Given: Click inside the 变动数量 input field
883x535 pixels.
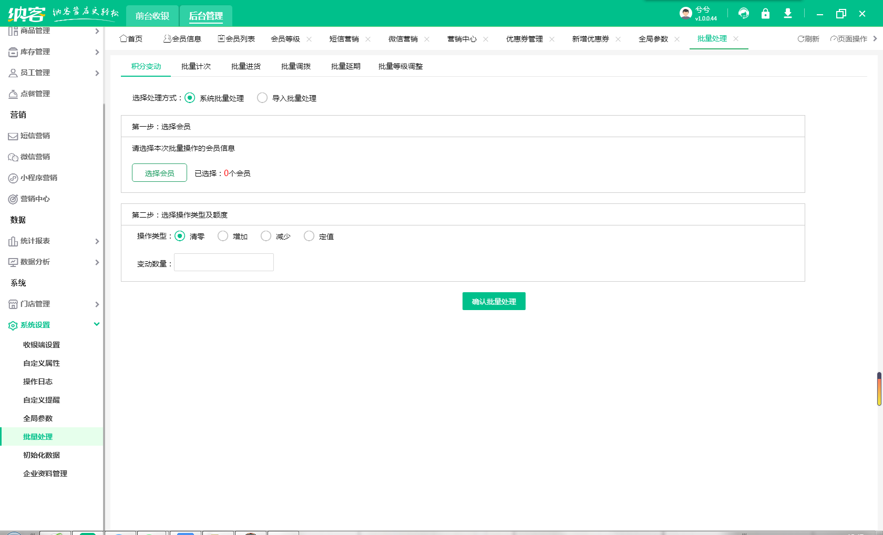Looking at the screenshot, I should [223, 262].
